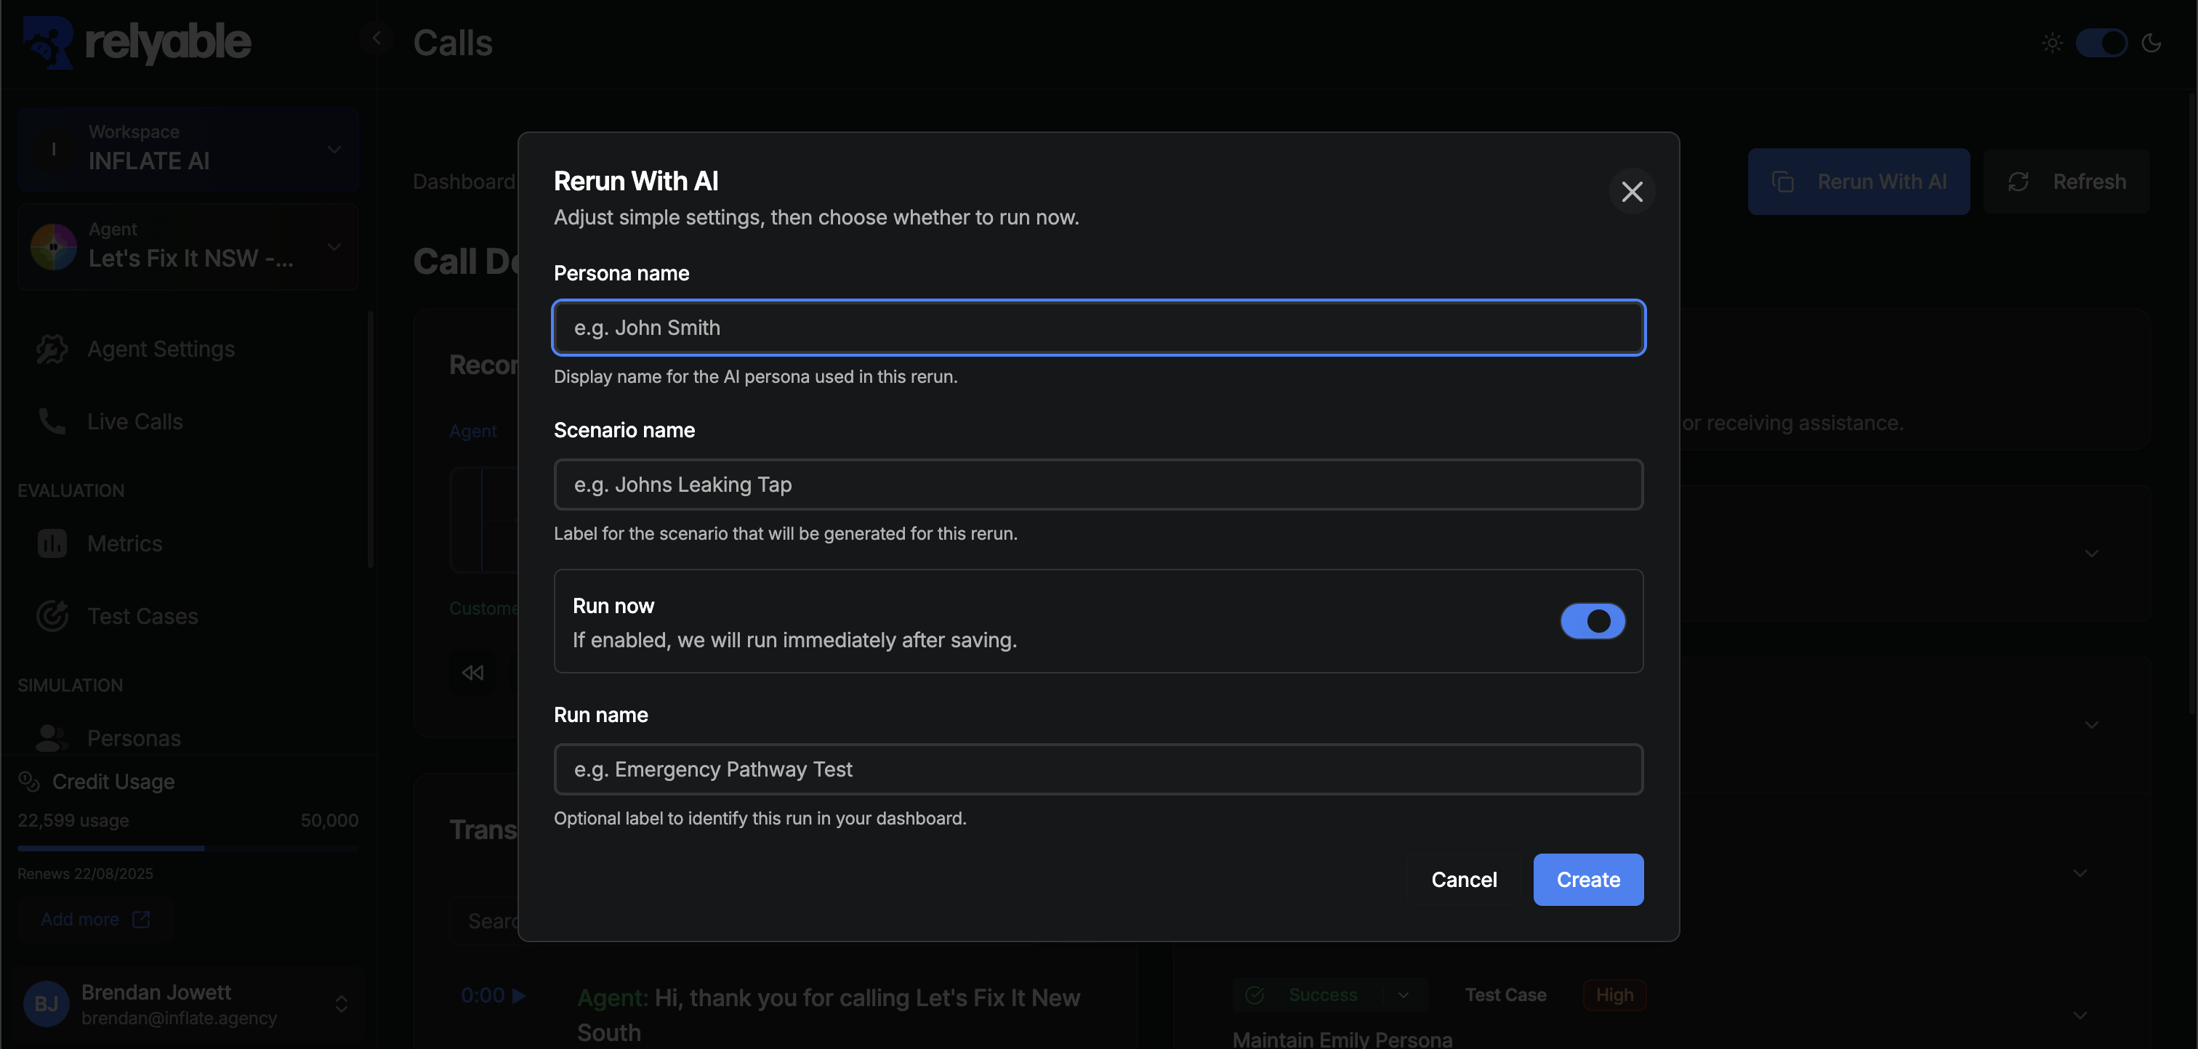Click the Success checkmark icon
Image resolution: width=2198 pixels, height=1049 pixels.
click(x=1255, y=995)
